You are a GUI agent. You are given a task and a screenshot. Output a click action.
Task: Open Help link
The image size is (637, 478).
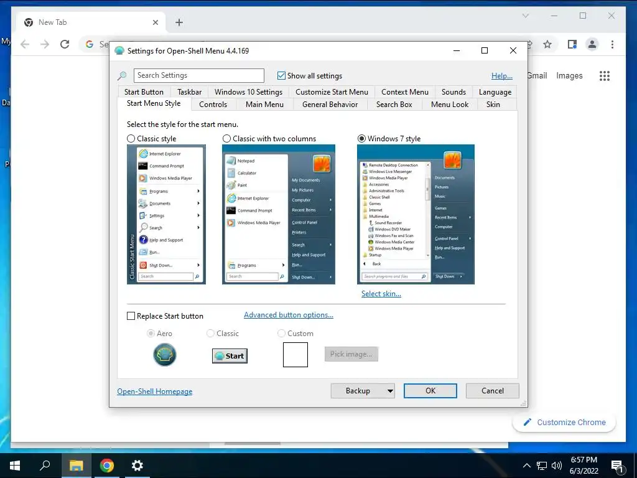pyautogui.click(x=502, y=75)
